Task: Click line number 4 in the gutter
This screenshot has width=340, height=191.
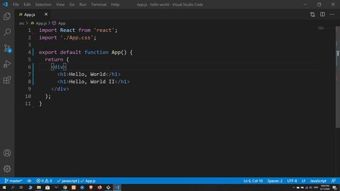Action: click(x=30, y=52)
